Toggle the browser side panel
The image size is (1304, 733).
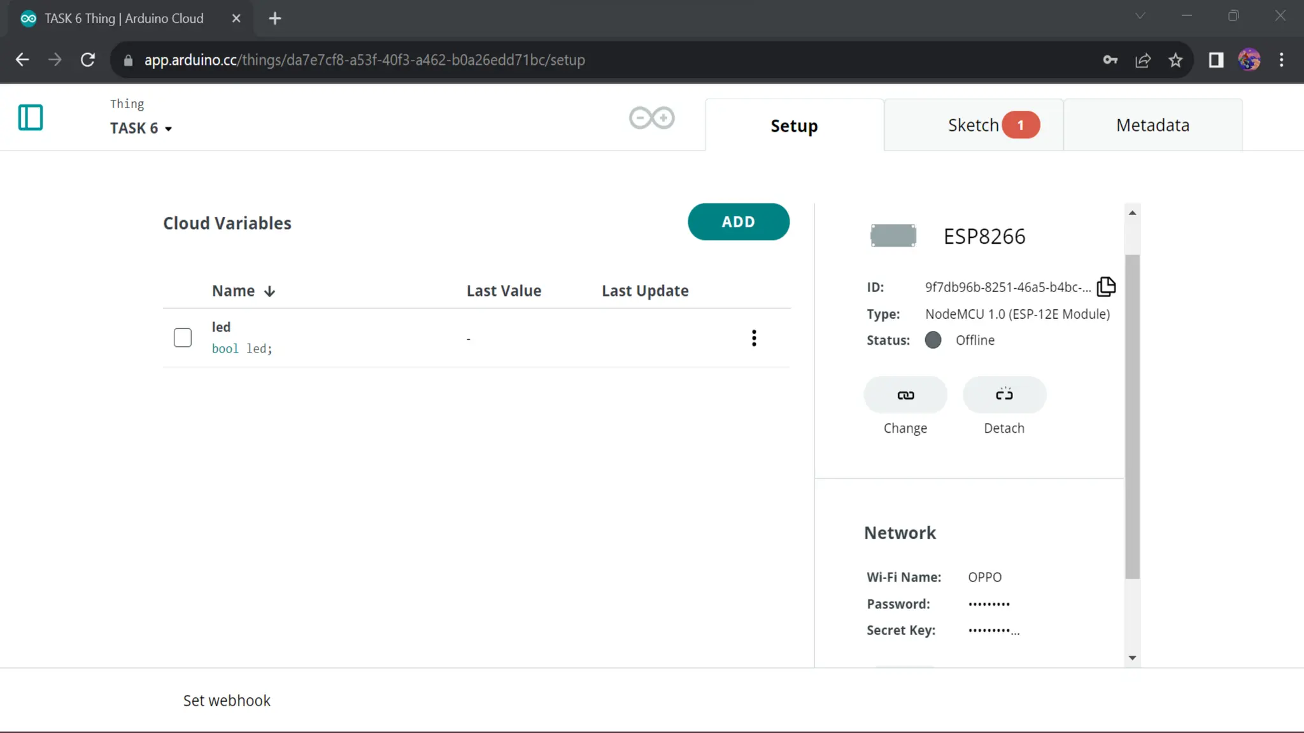point(1215,60)
